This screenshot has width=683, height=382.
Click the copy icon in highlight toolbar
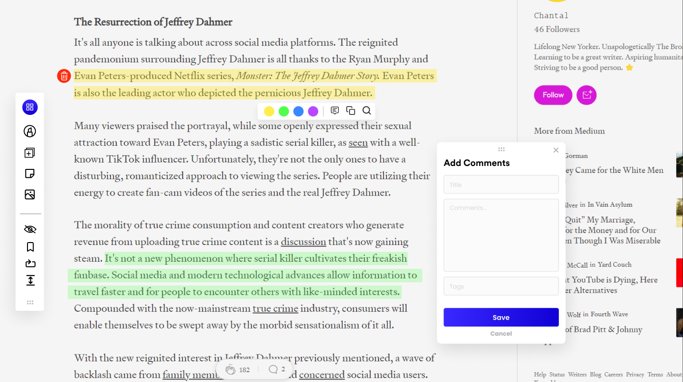[351, 110]
